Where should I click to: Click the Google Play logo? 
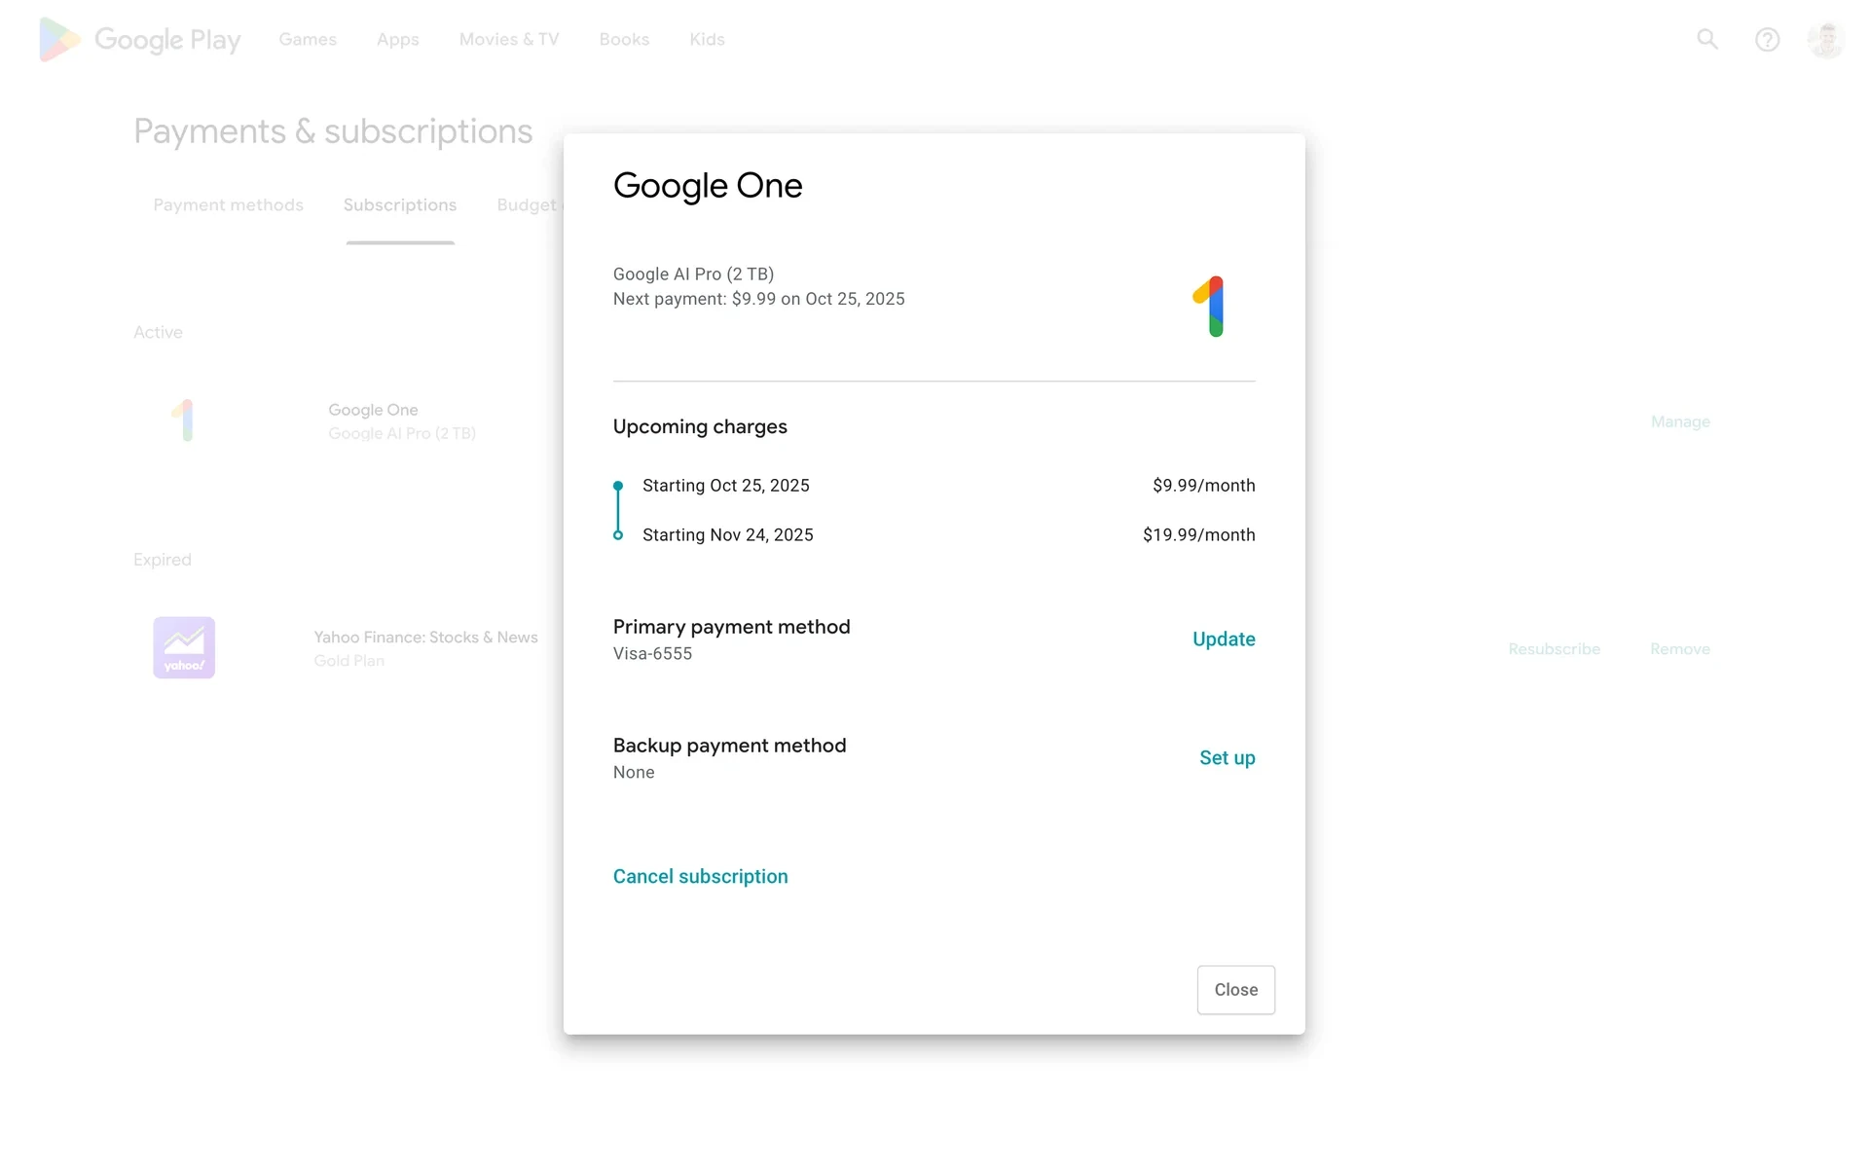[x=140, y=40]
